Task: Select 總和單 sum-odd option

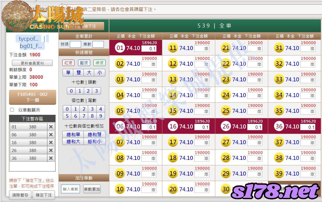Action: 73,135
